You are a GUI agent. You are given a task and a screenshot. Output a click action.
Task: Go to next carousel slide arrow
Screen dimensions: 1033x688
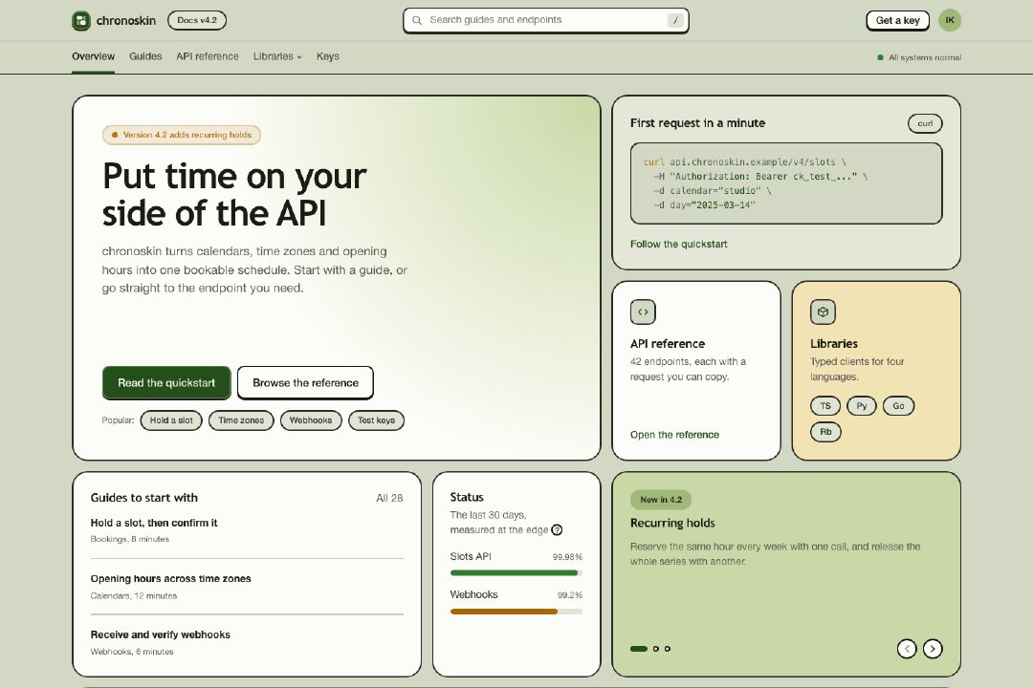click(933, 649)
